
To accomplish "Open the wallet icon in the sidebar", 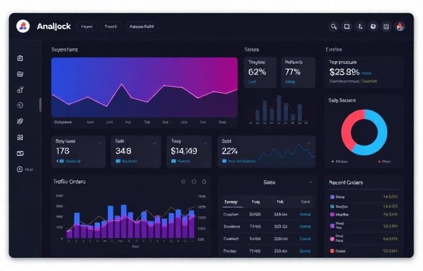I will point(20,153).
